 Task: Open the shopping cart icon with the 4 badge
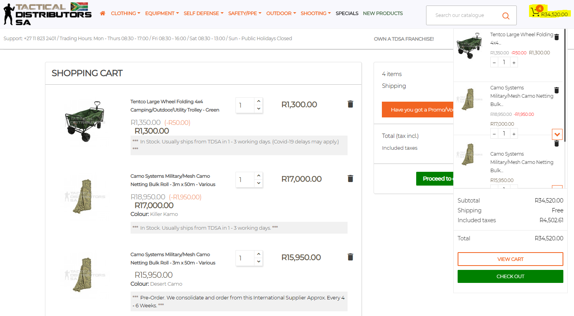click(535, 11)
